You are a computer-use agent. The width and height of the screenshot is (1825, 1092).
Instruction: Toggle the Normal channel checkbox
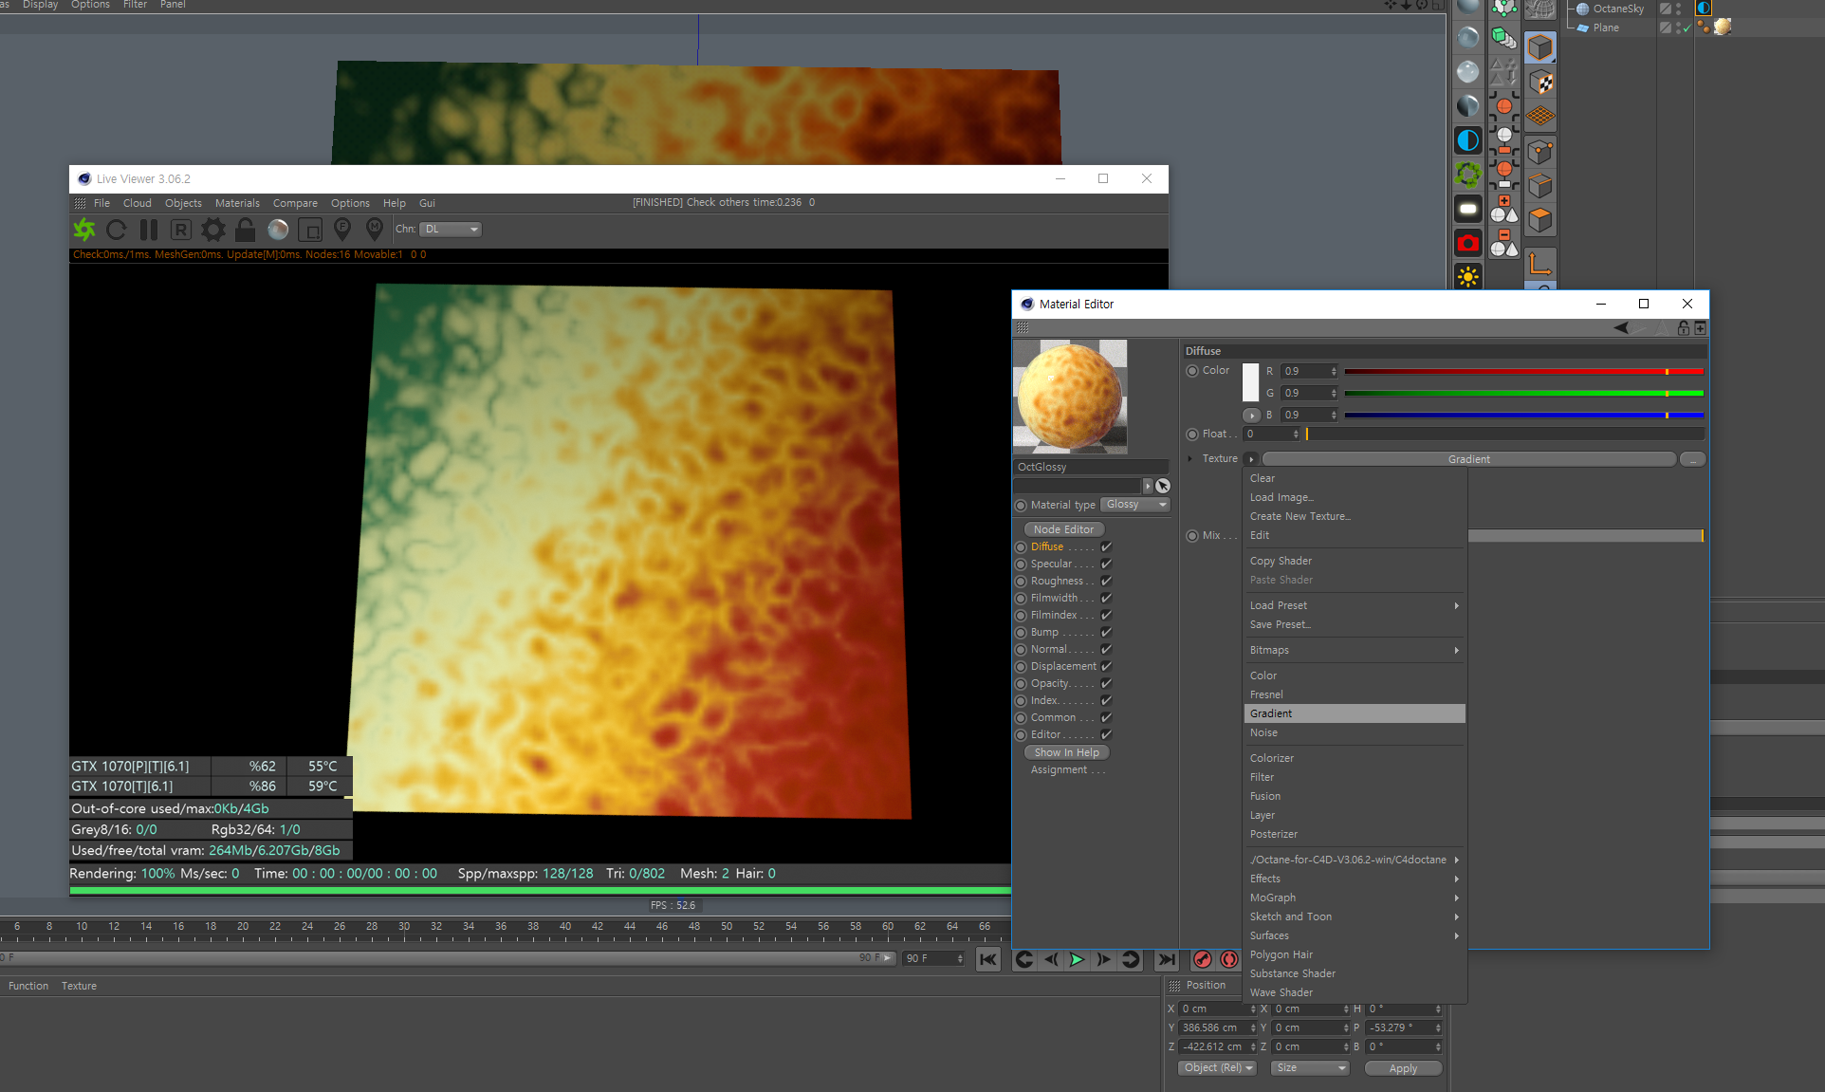tap(1106, 649)
